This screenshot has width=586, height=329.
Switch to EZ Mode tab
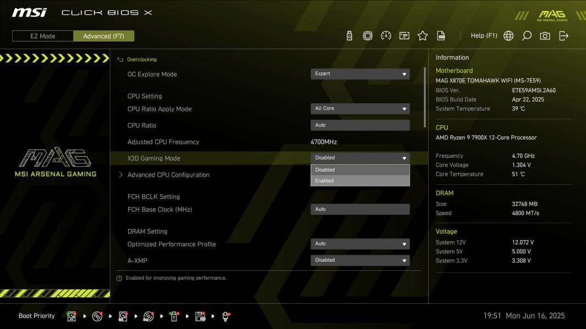(43, 36)
